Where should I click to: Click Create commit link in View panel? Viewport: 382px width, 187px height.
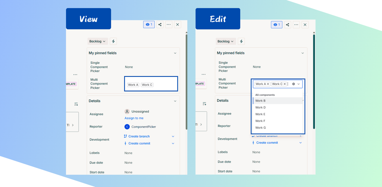click(x=140, y=143)
